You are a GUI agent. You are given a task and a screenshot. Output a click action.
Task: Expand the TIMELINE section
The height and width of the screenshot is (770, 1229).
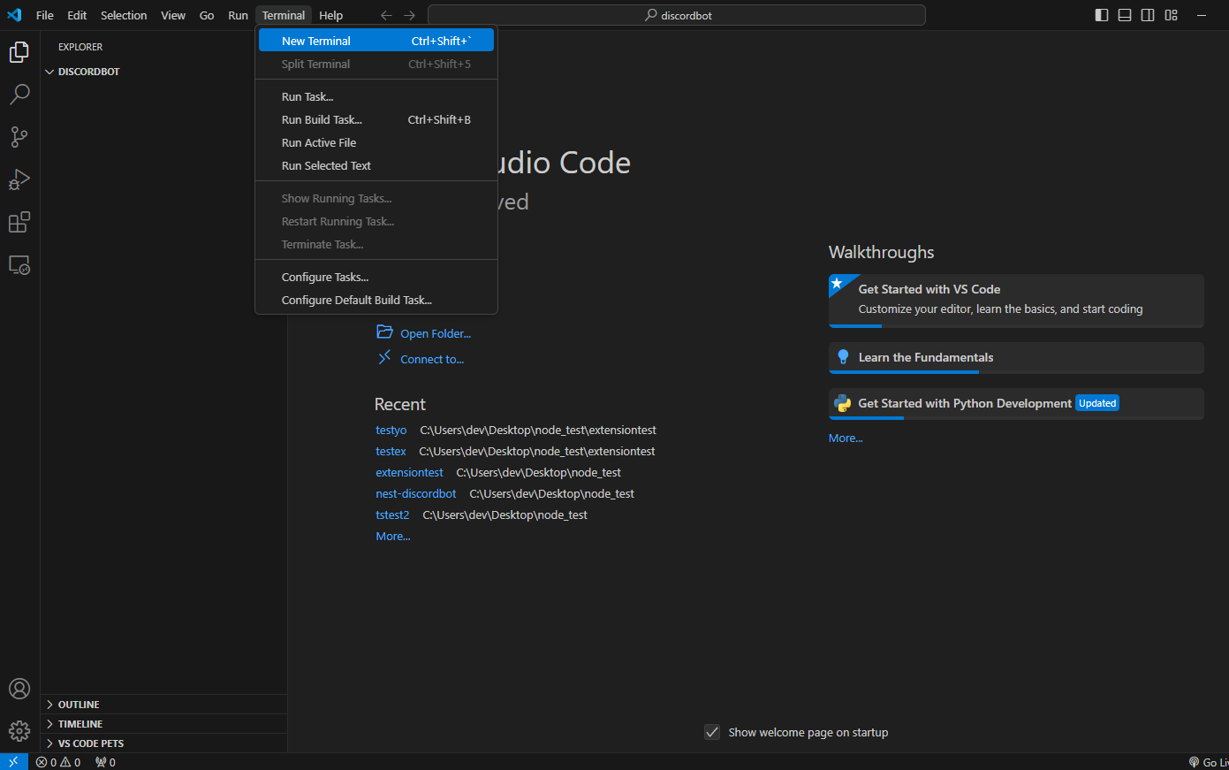coord(163,724)
